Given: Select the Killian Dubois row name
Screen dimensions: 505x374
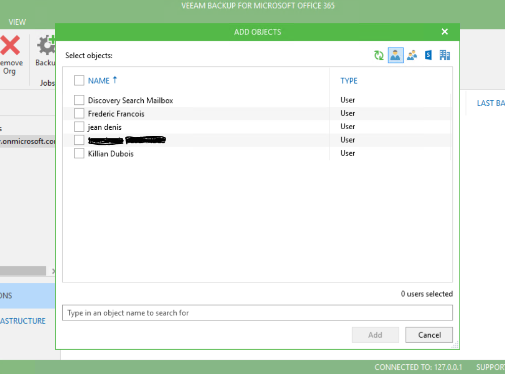Looking at the screenshot, I should pos(111,154).
